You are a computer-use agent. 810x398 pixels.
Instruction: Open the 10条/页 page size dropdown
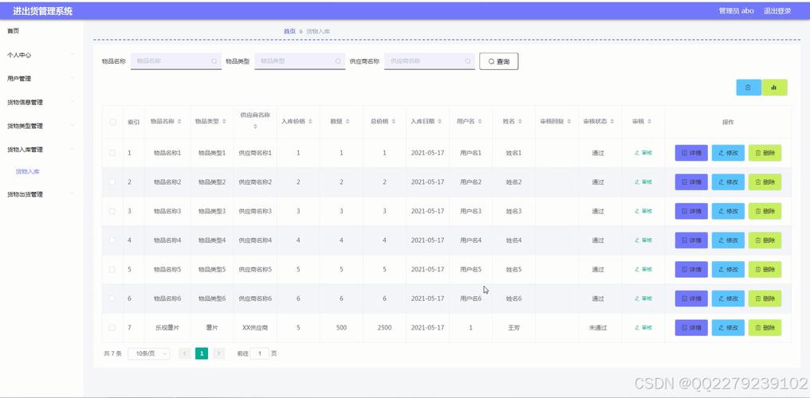coord(149,353)
